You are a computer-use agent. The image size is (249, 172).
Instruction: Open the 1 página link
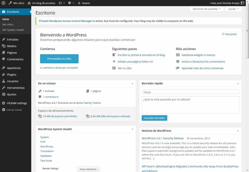click(96, 91)
